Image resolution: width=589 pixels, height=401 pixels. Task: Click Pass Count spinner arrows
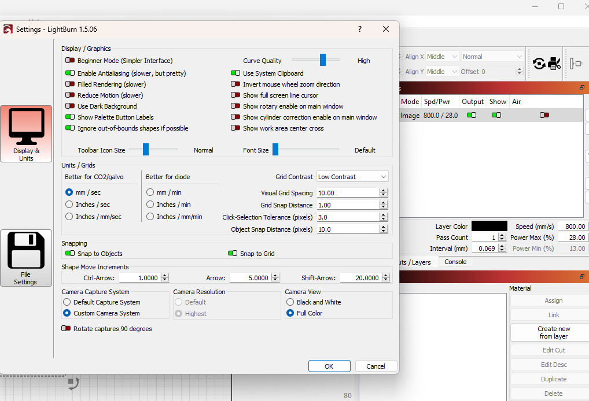point(502,237)
